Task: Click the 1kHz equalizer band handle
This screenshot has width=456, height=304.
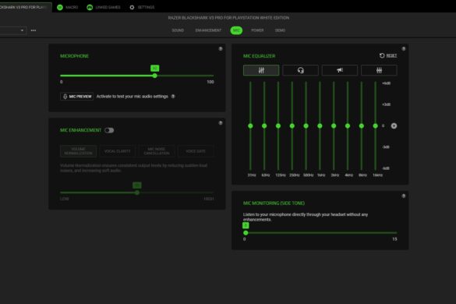Action: pos(320,125)
